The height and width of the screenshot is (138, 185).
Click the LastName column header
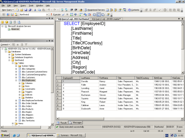click(89, 78)
